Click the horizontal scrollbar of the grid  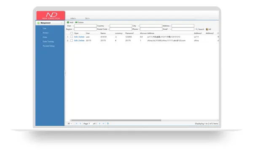(x=116, y=120)
